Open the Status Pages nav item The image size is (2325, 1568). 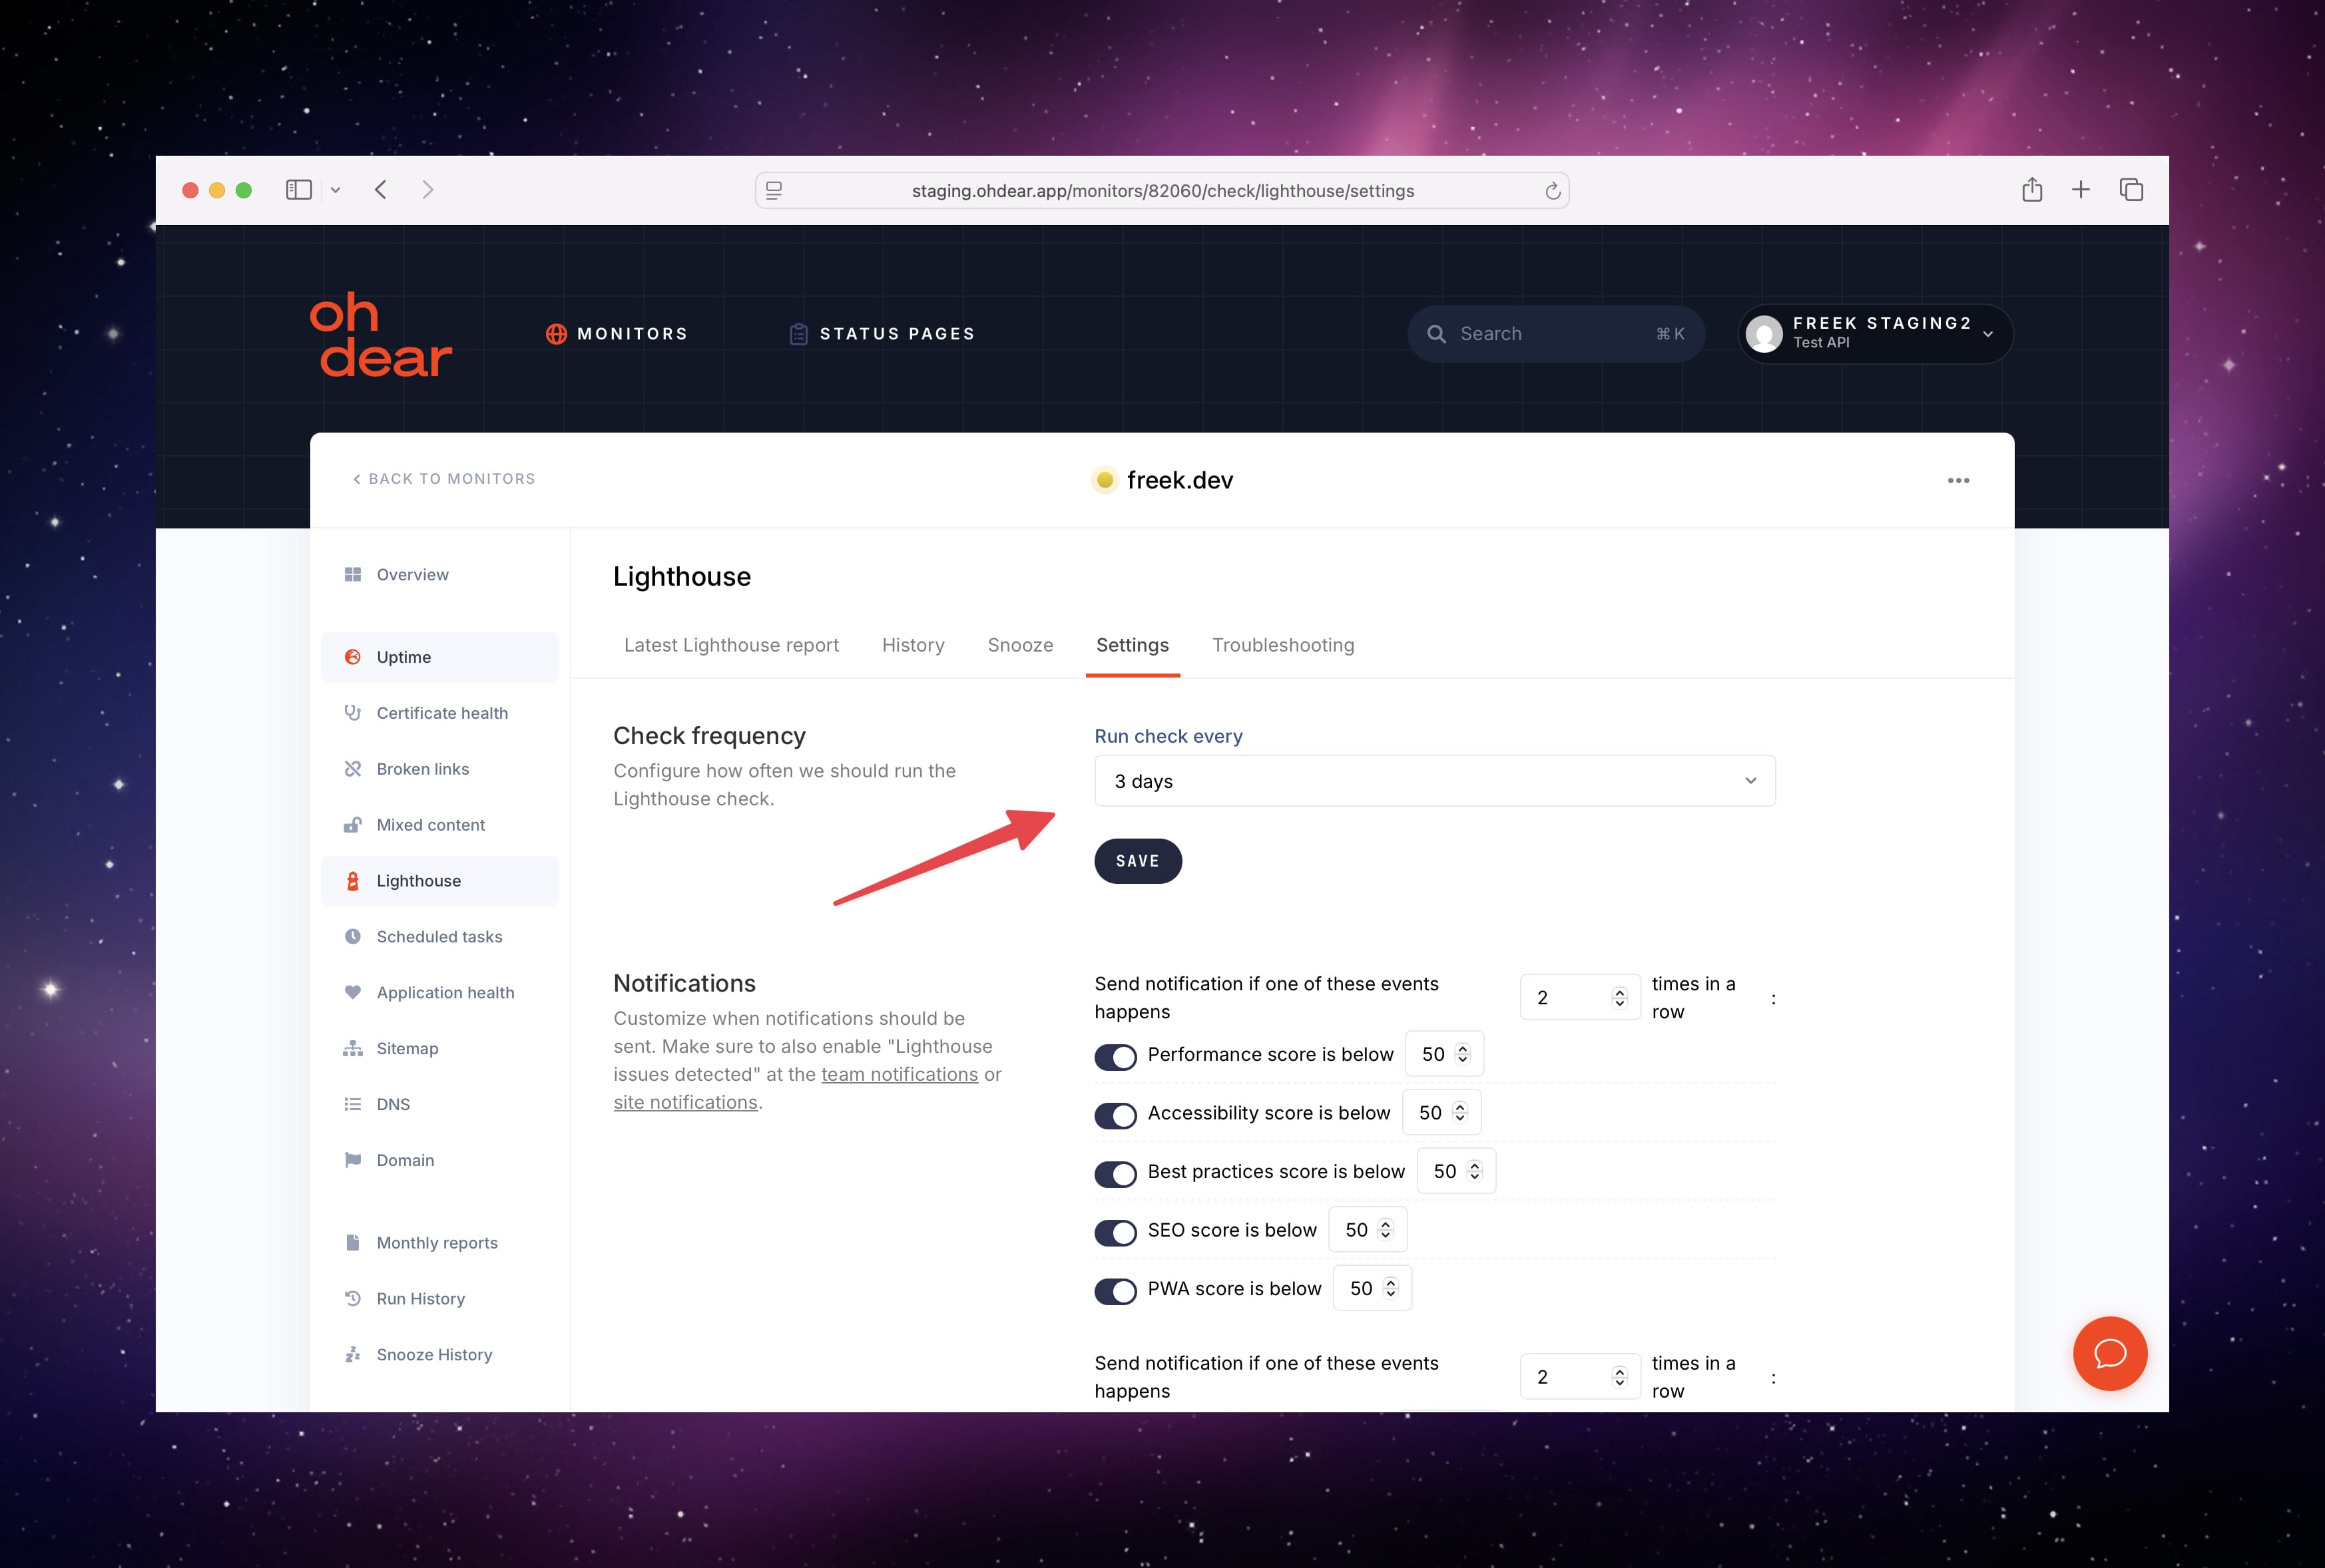[x=882, y=334]
